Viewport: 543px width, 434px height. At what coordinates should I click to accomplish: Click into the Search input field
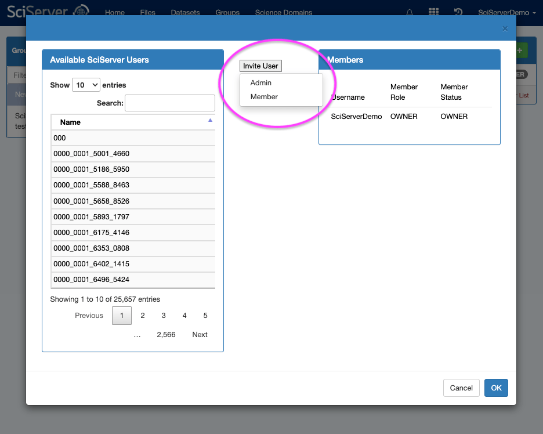(169, 103)
